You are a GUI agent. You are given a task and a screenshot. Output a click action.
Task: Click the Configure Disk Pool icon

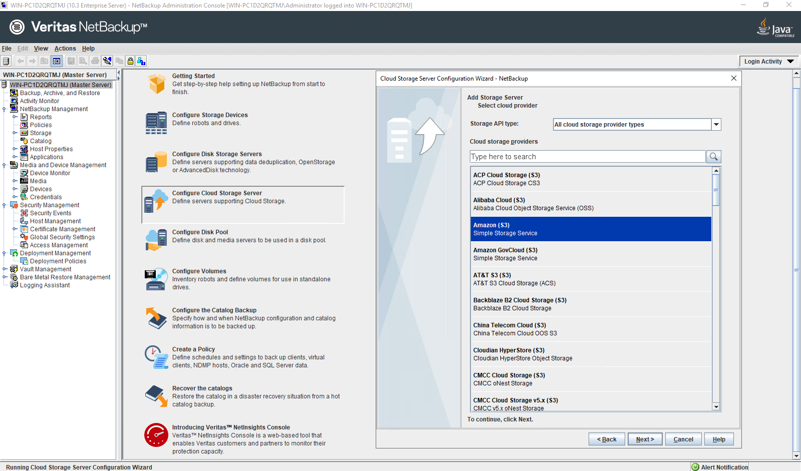[156, 240]
